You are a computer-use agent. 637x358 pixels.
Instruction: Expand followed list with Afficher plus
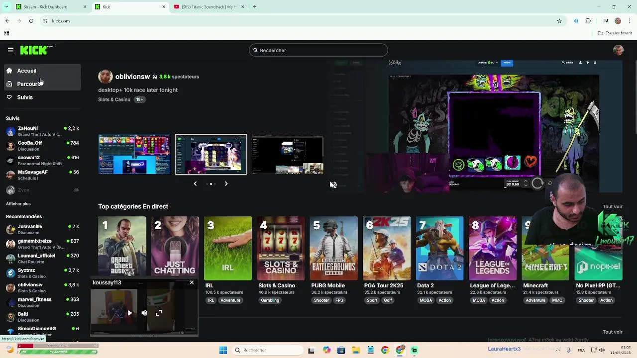tap(18, 204)
